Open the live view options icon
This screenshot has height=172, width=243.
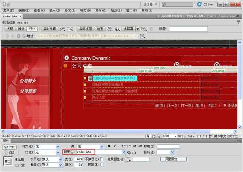point(142,36)
